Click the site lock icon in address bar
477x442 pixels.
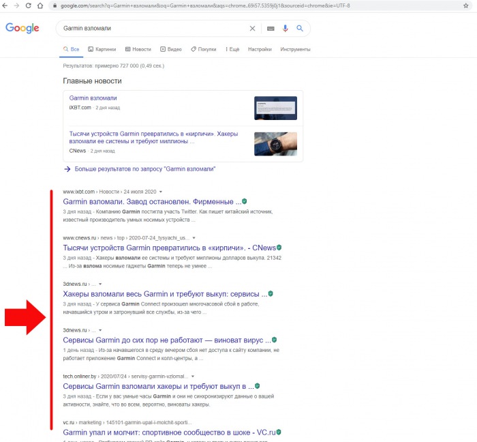click(55, 5)
